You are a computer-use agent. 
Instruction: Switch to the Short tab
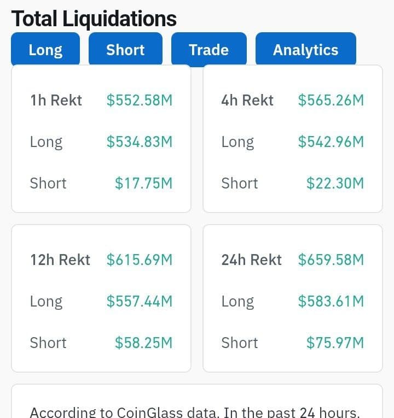click(125, 50)
